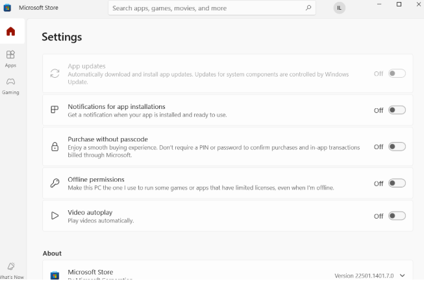424x288 pixels.
Task: Maximize the Microsoft Store window
Action: (x=399, y=5)
